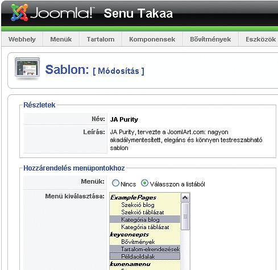Click the Hozzárendelés menüpontokhoz section legend
278x270 pixels.
pos(74,168)
